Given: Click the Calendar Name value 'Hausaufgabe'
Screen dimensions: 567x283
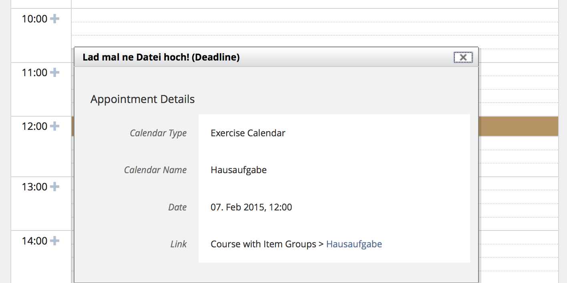Looking at the screenshot, I should pyautogui.click(x=239, y=170).
